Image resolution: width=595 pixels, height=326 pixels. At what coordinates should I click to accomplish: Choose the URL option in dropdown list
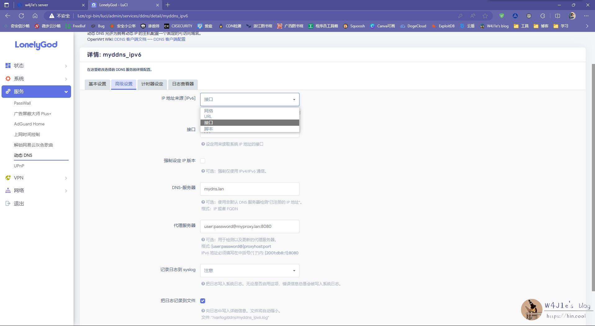click(208, 116)
